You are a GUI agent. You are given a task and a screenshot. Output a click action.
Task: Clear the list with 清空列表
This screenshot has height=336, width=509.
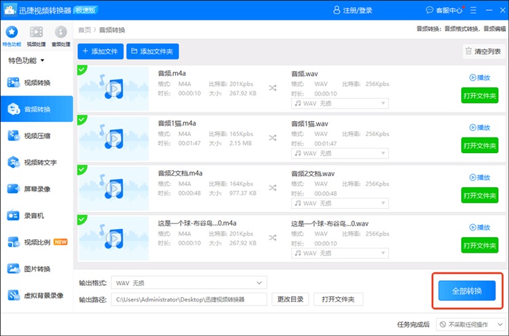click(483, 51)
